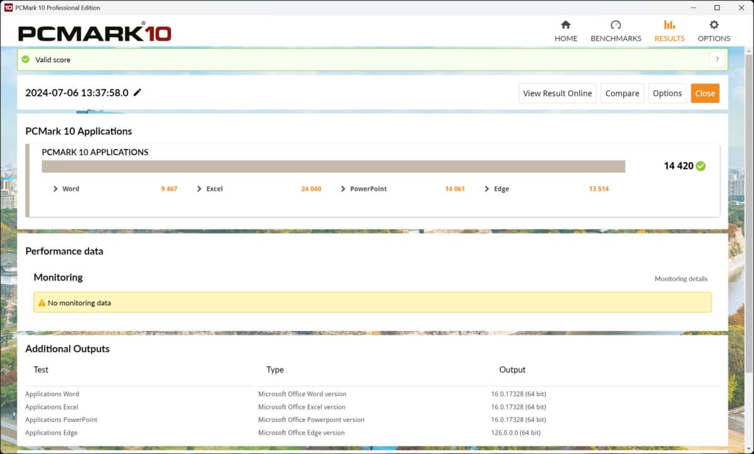Switch to the Results section
The image size is (754, 454).
click(x=669, y=31)
